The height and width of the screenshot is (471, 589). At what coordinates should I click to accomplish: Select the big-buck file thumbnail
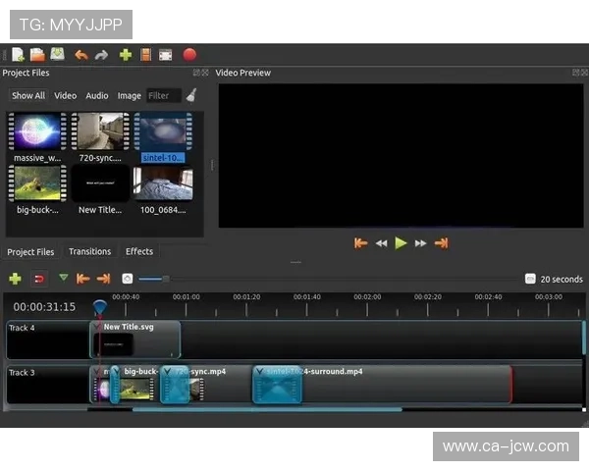tap(37, 184)
